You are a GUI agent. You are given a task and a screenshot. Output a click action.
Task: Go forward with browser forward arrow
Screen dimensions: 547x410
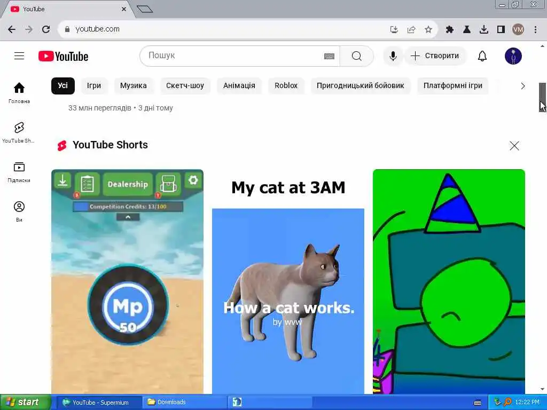click(29, 29)
